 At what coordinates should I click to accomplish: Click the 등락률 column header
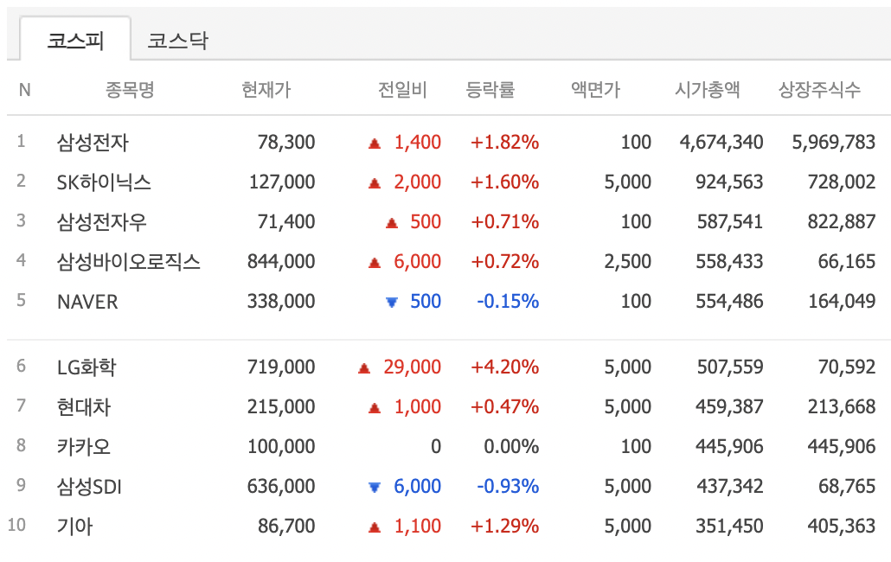(x=490, y=89)
